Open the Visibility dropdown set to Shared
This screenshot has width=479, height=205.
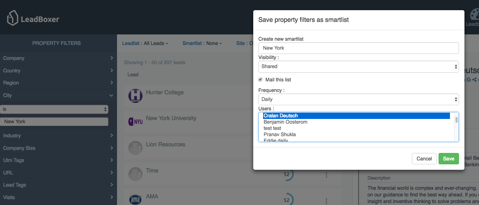click(358, 67)
